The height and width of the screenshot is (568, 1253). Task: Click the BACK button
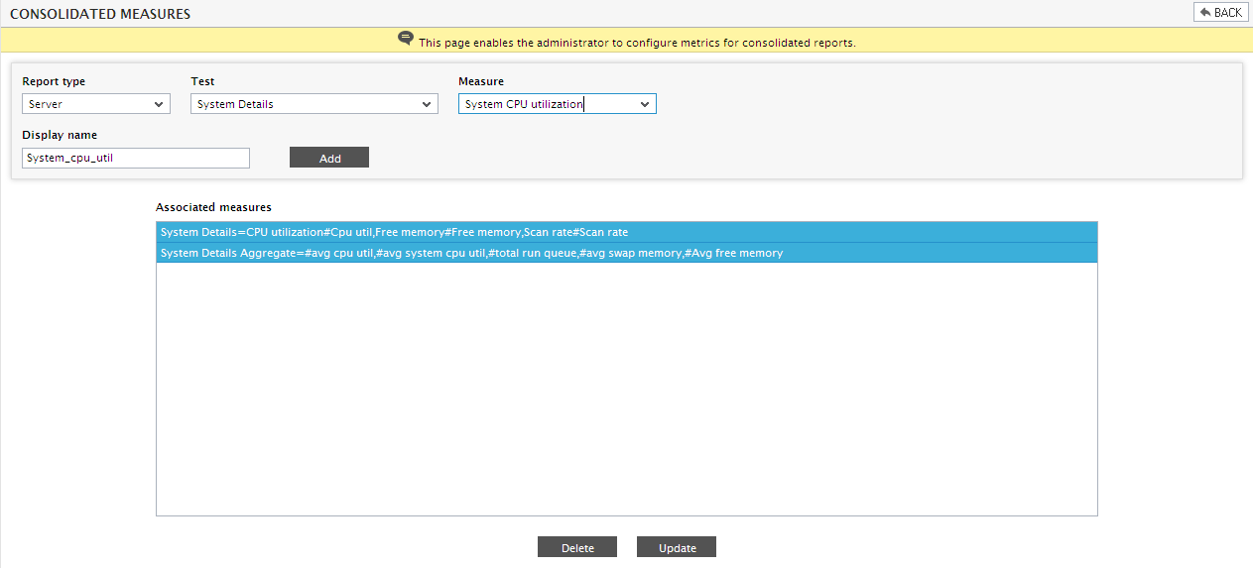coord(1220,13)
